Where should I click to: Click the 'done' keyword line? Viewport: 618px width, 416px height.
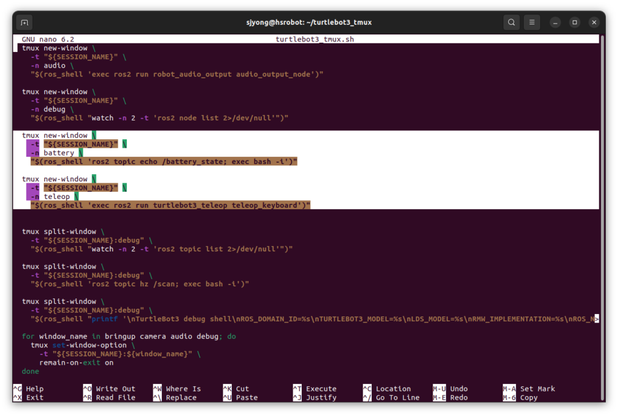30,371
